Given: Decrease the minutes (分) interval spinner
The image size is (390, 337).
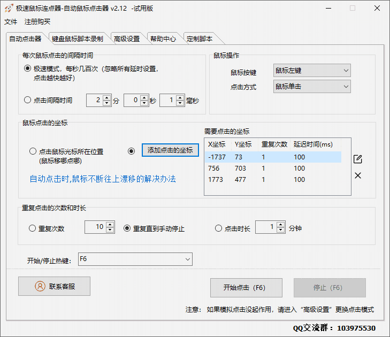Looking at the screenshot, I should (107, 103).
